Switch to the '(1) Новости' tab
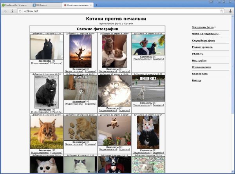 pos(47,5)
